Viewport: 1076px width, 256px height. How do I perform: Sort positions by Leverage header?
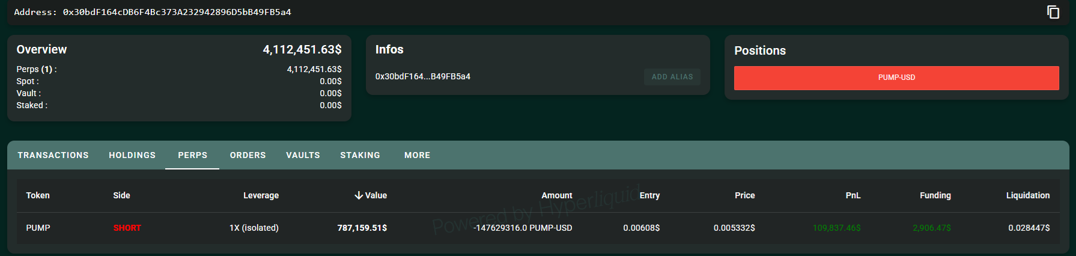pyautogui.click(x=261, y=195)
